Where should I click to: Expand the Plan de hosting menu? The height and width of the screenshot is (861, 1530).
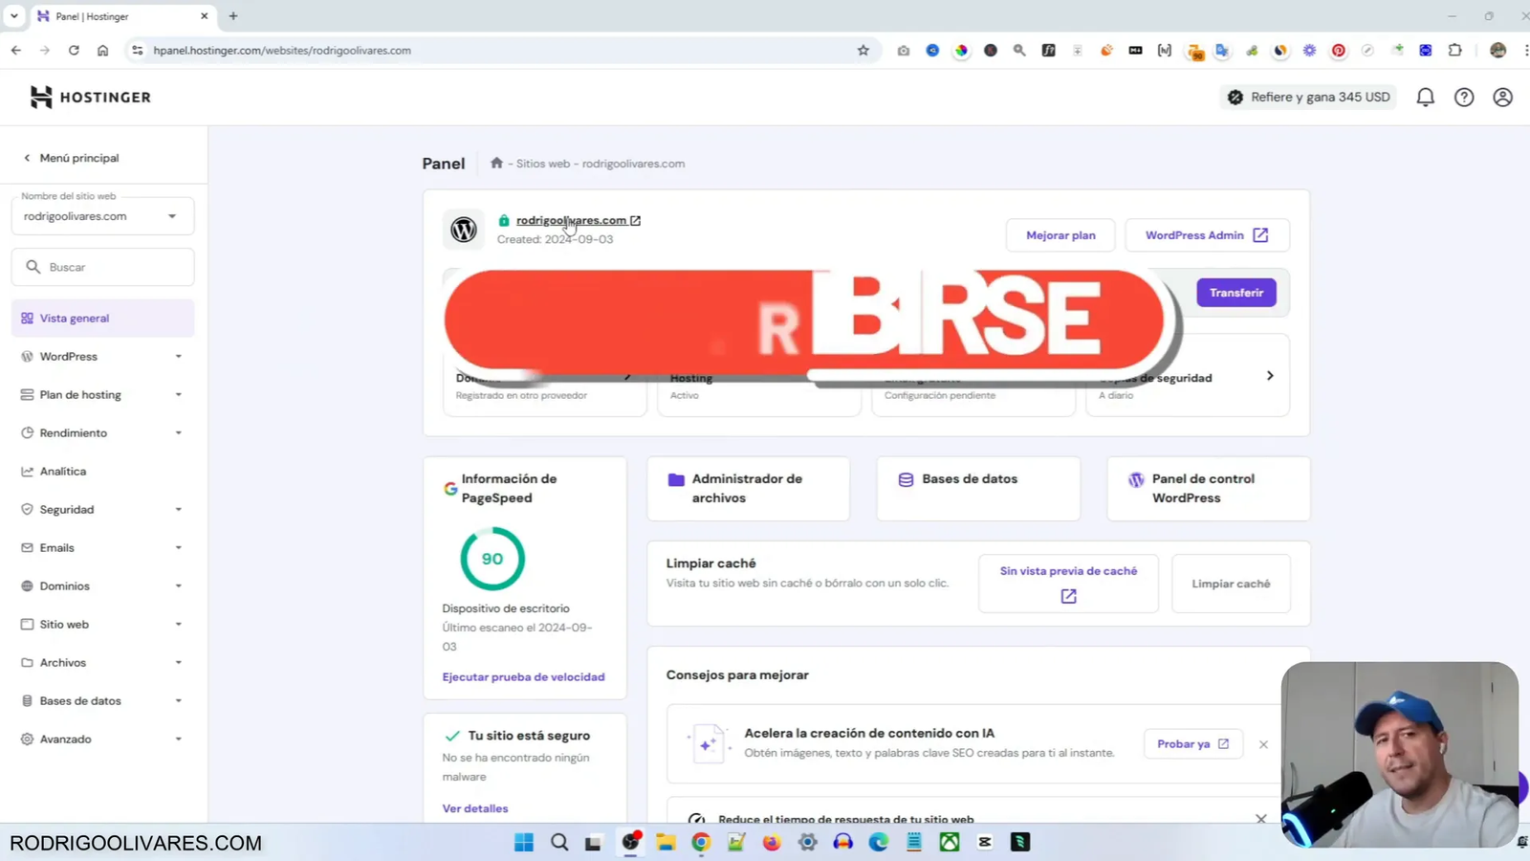coord(80,394)
